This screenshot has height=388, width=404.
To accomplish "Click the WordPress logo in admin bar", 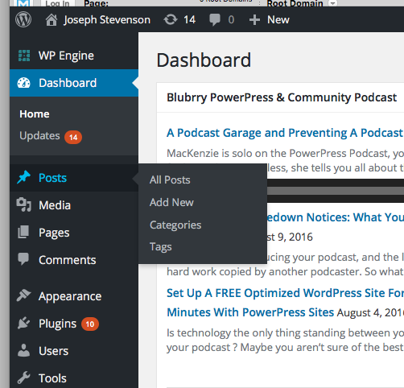I will point(23,19).
